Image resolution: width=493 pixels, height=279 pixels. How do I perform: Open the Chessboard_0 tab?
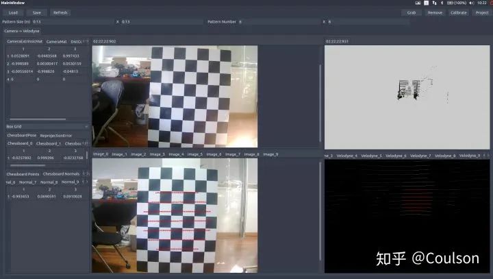click(20, 143)
